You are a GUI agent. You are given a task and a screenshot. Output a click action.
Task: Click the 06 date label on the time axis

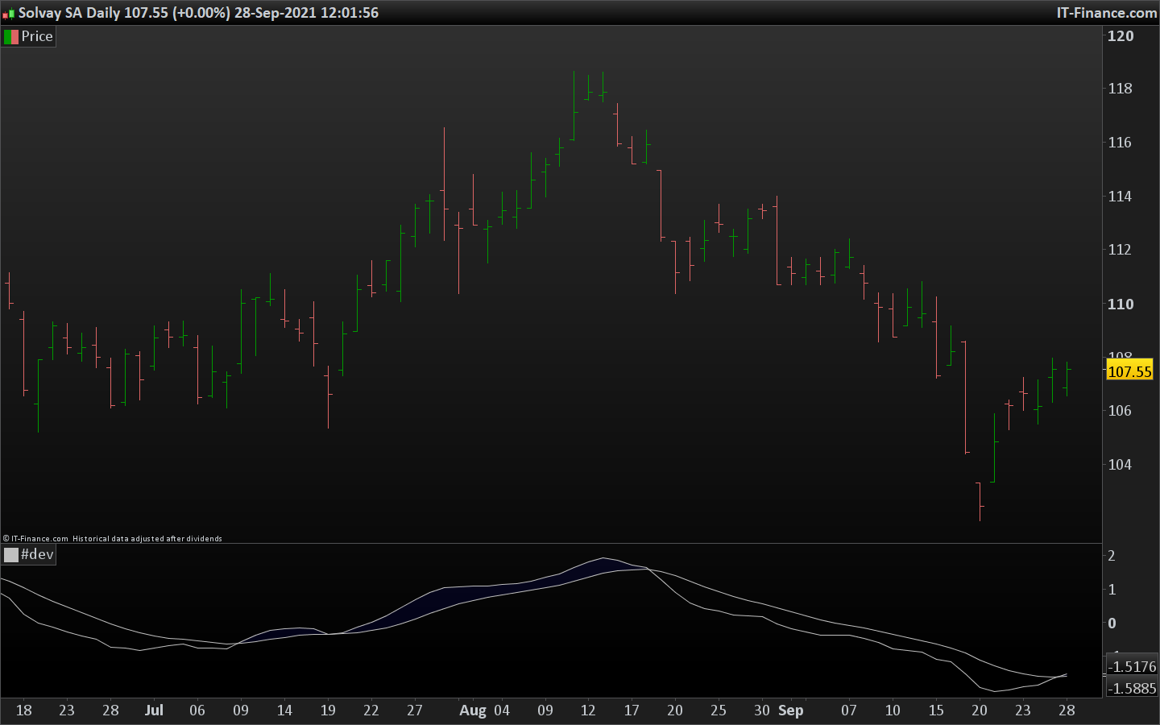click(x=197, y=710)
